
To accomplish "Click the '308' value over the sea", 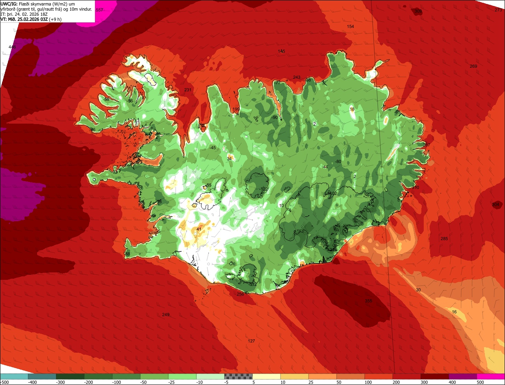I will point(418,11).
